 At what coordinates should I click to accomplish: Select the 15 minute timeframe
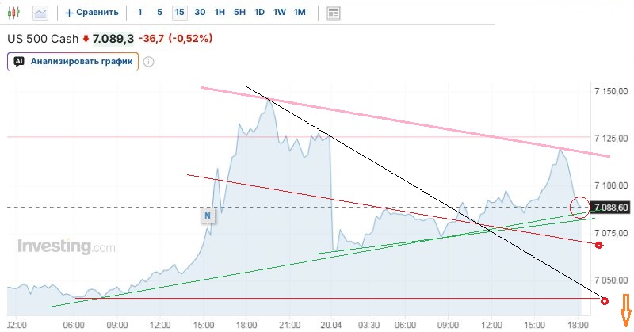[180, 12]
